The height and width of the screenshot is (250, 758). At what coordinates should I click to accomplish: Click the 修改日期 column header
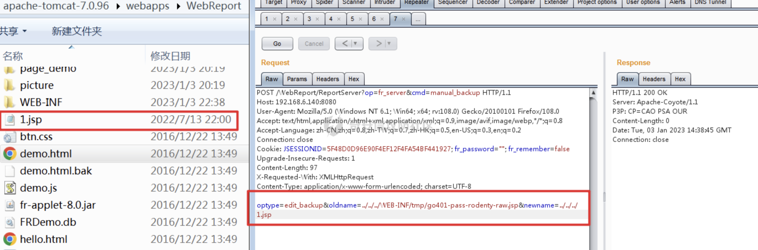click(x=170, y=56)
